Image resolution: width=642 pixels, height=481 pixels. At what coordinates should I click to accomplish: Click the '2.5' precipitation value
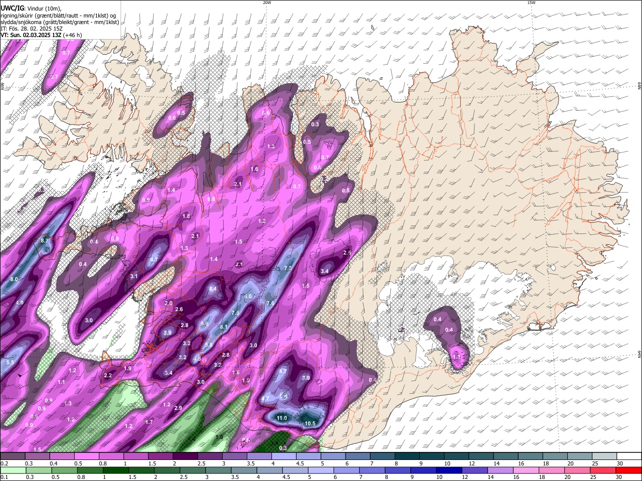[x=347, y=253]
